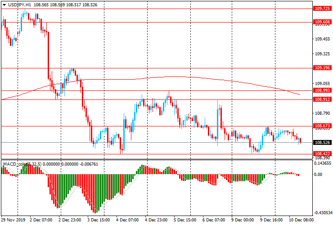The image size is (333, 225).
Task: Click the current price 108.526 label
Action: 322,142
